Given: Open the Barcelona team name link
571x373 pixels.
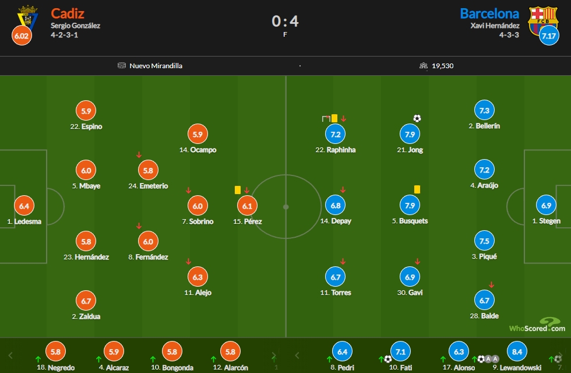Looking at the screenshot, I should (489, 13).
